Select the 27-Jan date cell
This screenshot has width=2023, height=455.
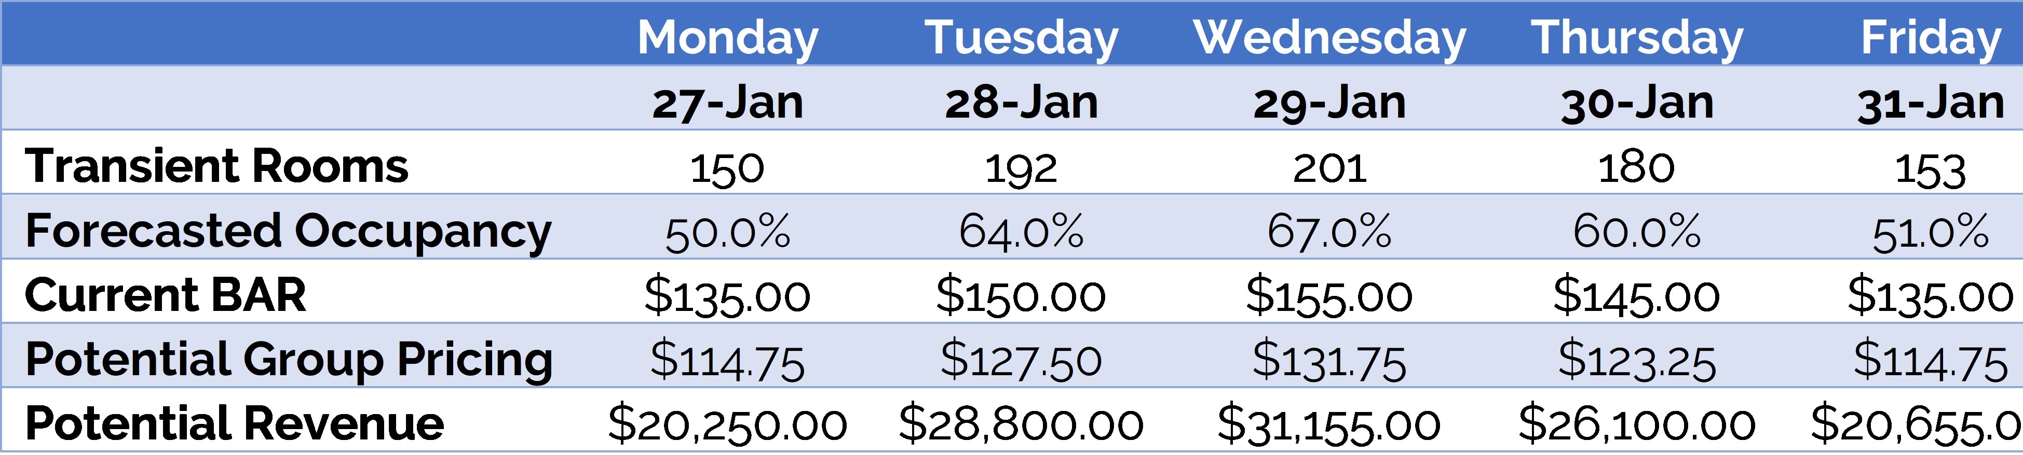tap(727, 103)
